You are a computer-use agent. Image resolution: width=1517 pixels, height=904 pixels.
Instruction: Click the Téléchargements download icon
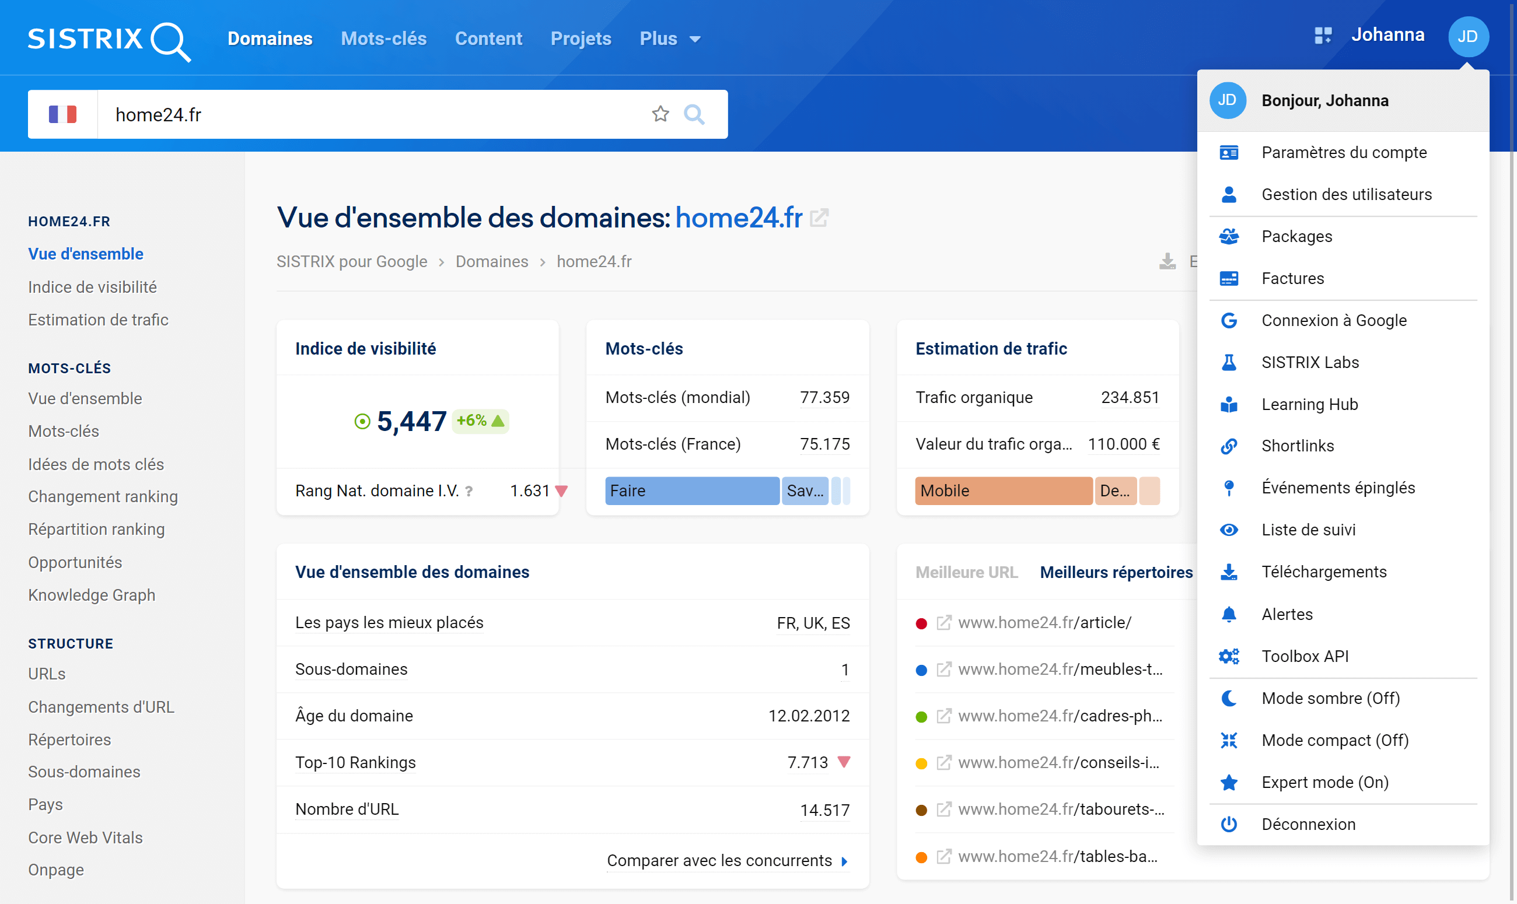pyautogui.click(x=1229, y=572)
